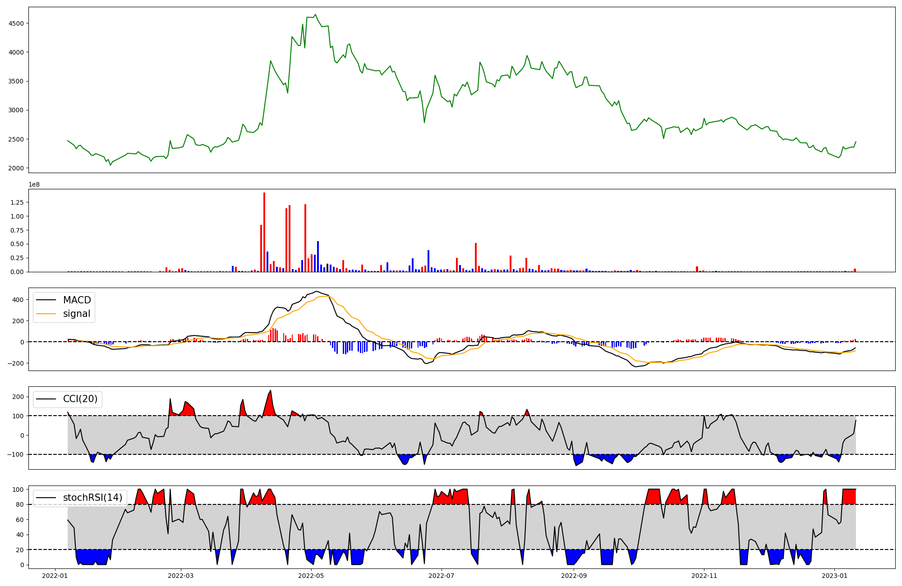Click the 2023-01 x-axis date label

[835, 576]
